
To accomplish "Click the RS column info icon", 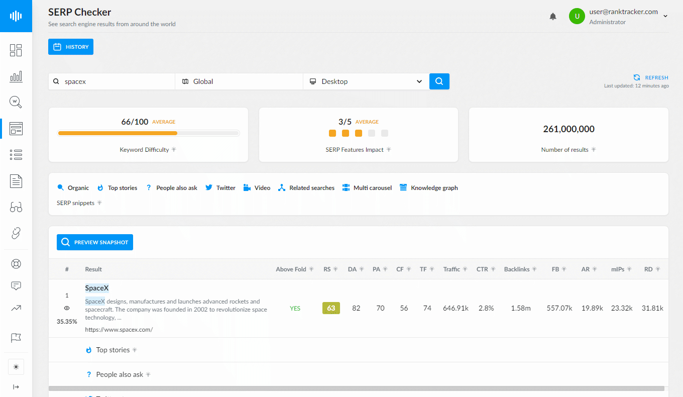I will pos(335,269).
